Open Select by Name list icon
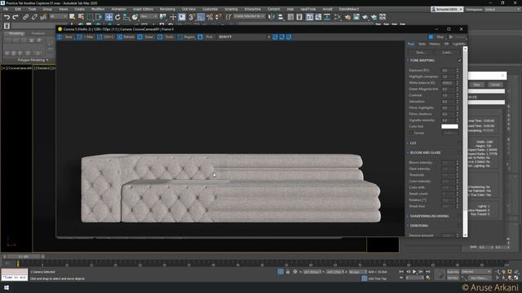This screenshot has height=293, width=522. (81, 17)
